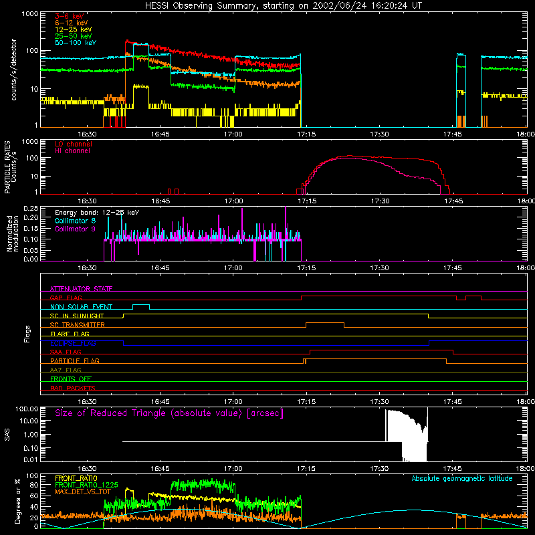Viewport: 535px width, 535px height.
Task: Select FRONT_RATIO_1225 legend entry
Action: click(x=86, y=485)
